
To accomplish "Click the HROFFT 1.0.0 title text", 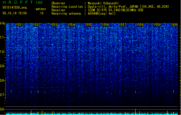I will pos(23,2).
